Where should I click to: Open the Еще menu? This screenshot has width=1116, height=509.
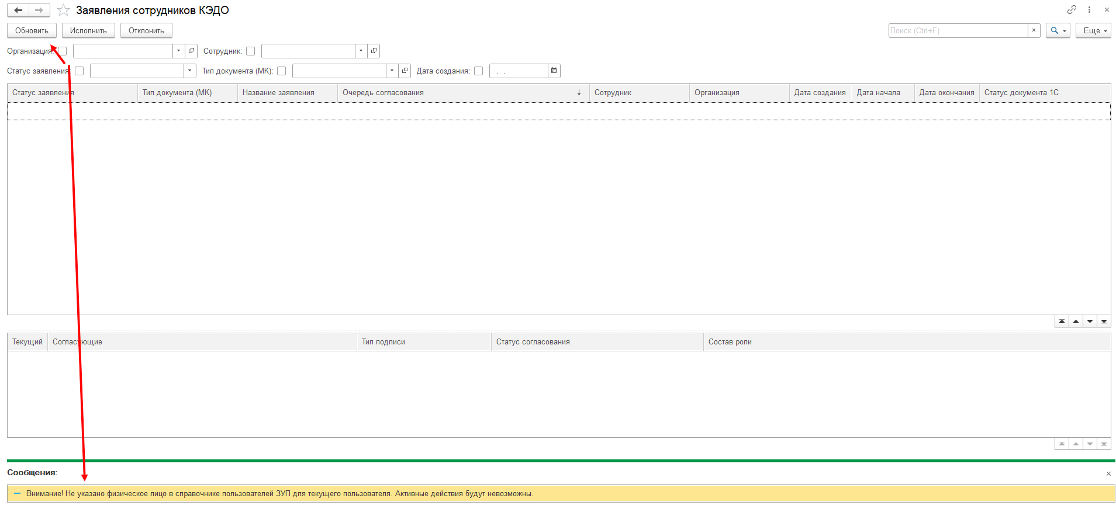point(1093,31)
